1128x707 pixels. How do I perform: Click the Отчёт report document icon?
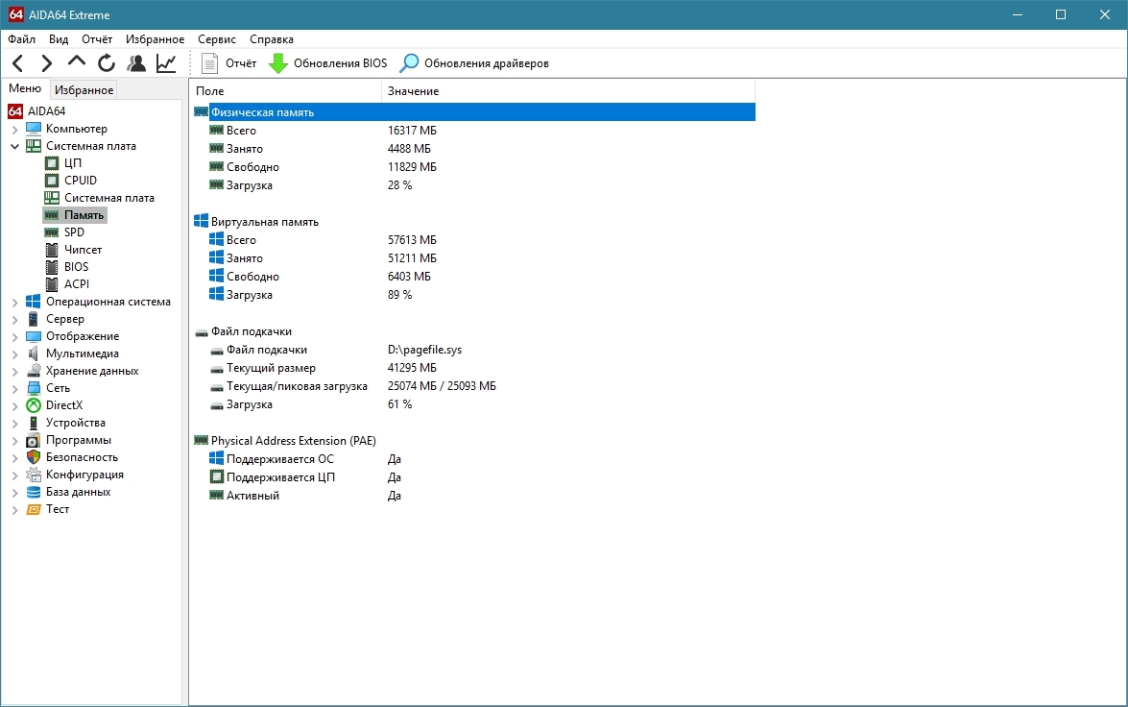point(209,63)
